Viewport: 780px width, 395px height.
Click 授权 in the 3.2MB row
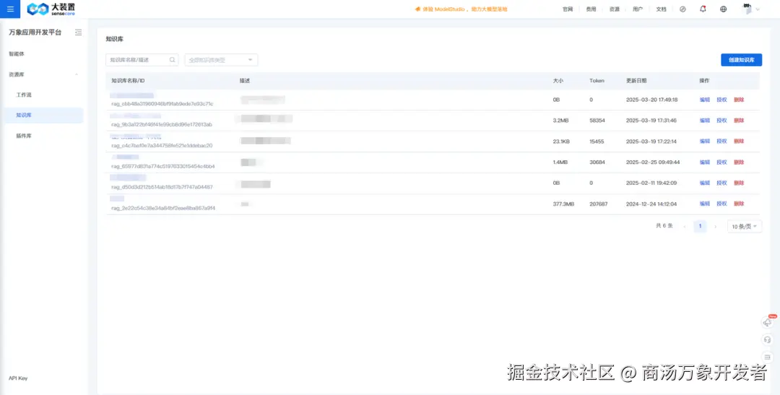point(721,121)
